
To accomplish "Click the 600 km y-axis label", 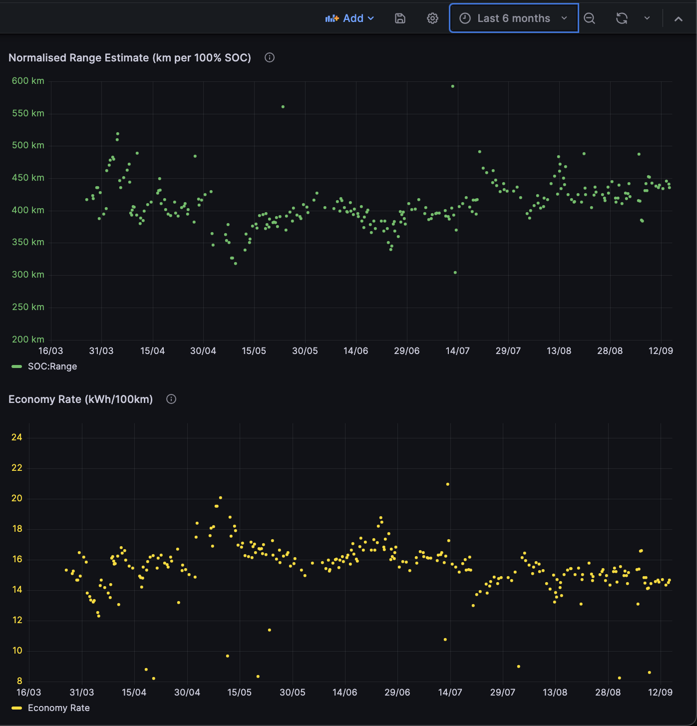I will point(28,81).
